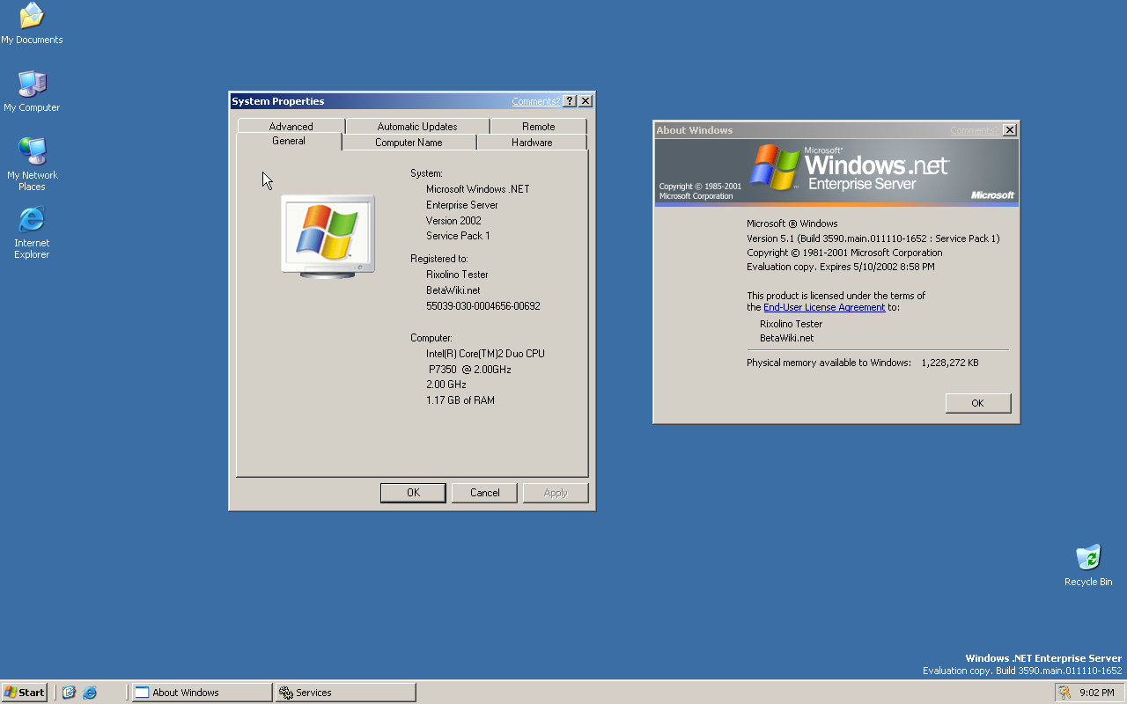This screenshot has height=704, width=1127.
Task: Switch to the Services taskbar button
Action: (x=345, y=693)
